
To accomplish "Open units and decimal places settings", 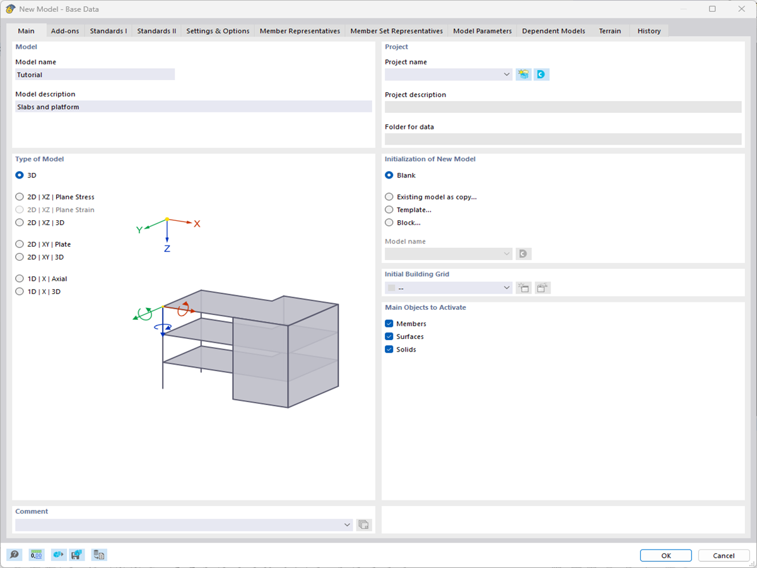I will point(36,555).
